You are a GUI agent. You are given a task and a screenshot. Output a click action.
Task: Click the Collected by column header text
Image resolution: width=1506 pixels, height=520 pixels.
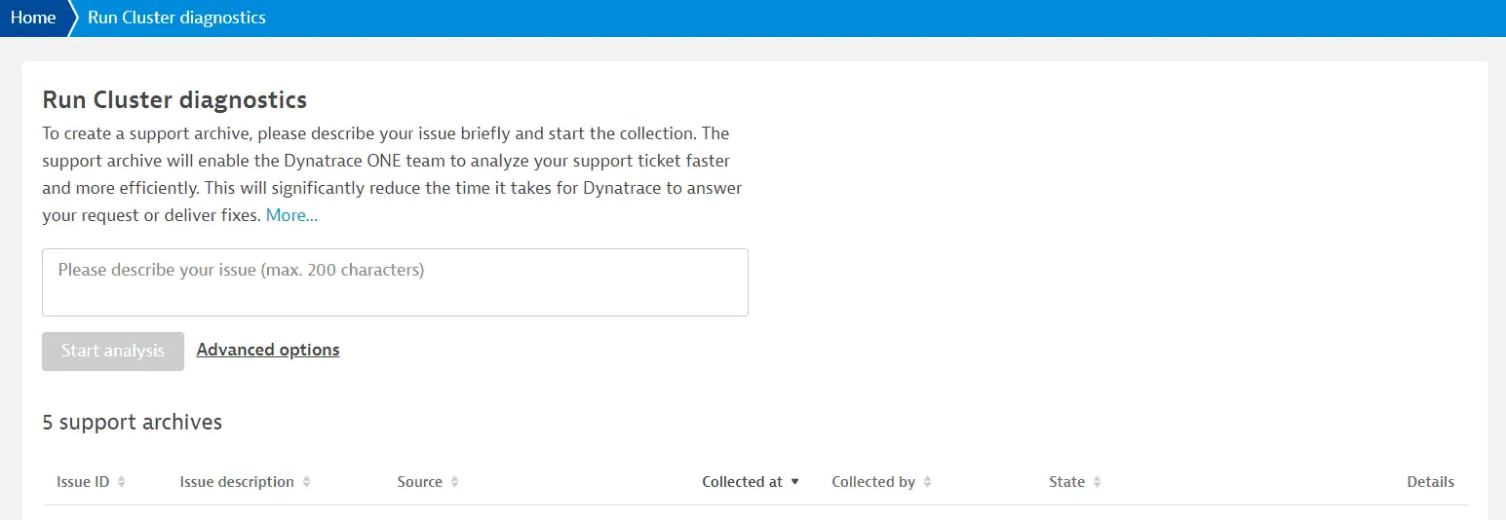[872, 482]
